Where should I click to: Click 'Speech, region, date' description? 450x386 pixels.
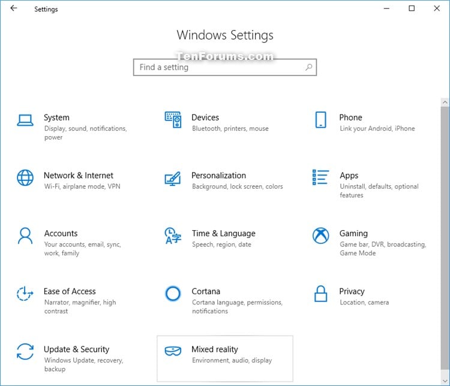pos(221,245)
